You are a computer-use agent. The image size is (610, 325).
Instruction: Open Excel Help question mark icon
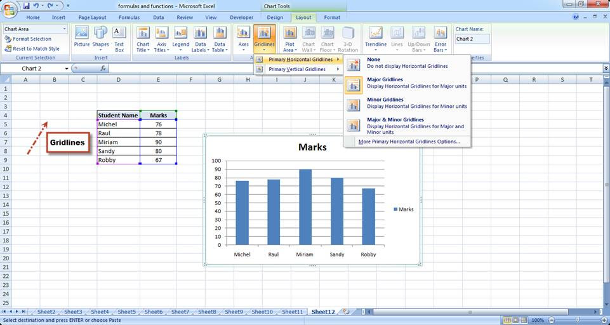576,17
